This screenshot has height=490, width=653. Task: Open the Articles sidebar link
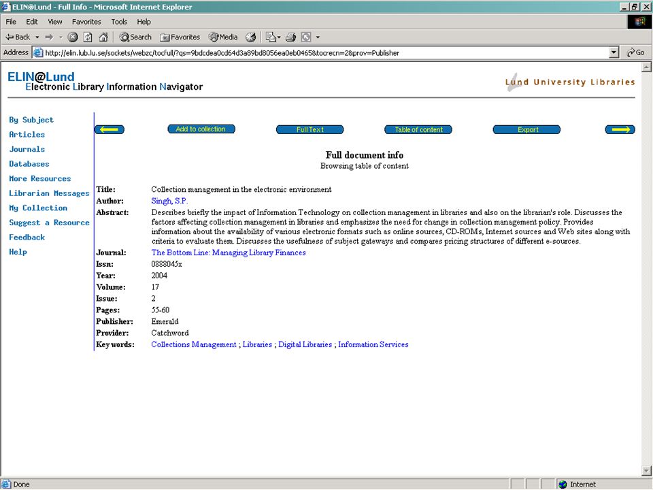coord(27,135)
